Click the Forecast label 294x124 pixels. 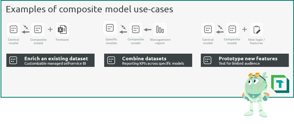62,39
